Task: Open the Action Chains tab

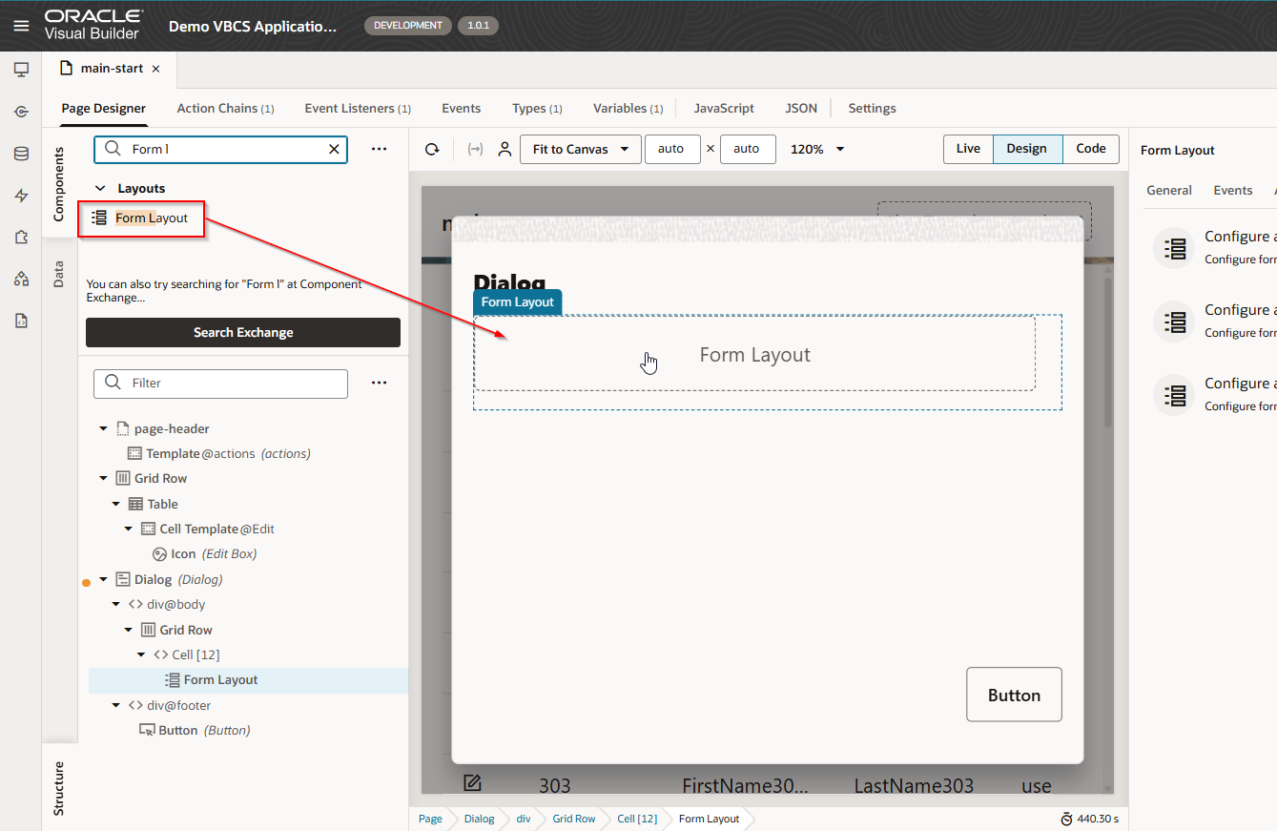Action: pyautogui.click(x=224, y=109)
